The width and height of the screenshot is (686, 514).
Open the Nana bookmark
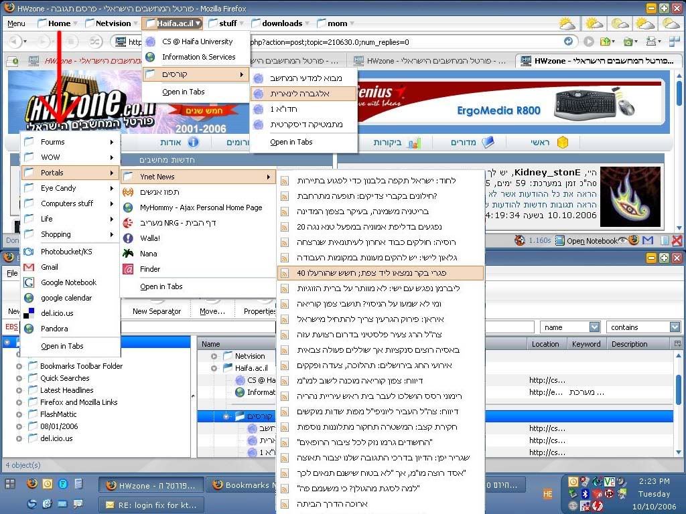(x=198, y=254)
